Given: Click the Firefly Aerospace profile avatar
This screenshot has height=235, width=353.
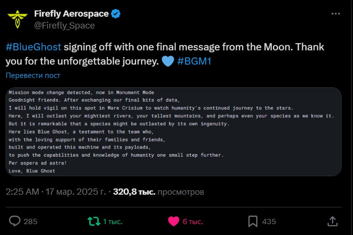Looking at the screenshot, I should [17, 19].
